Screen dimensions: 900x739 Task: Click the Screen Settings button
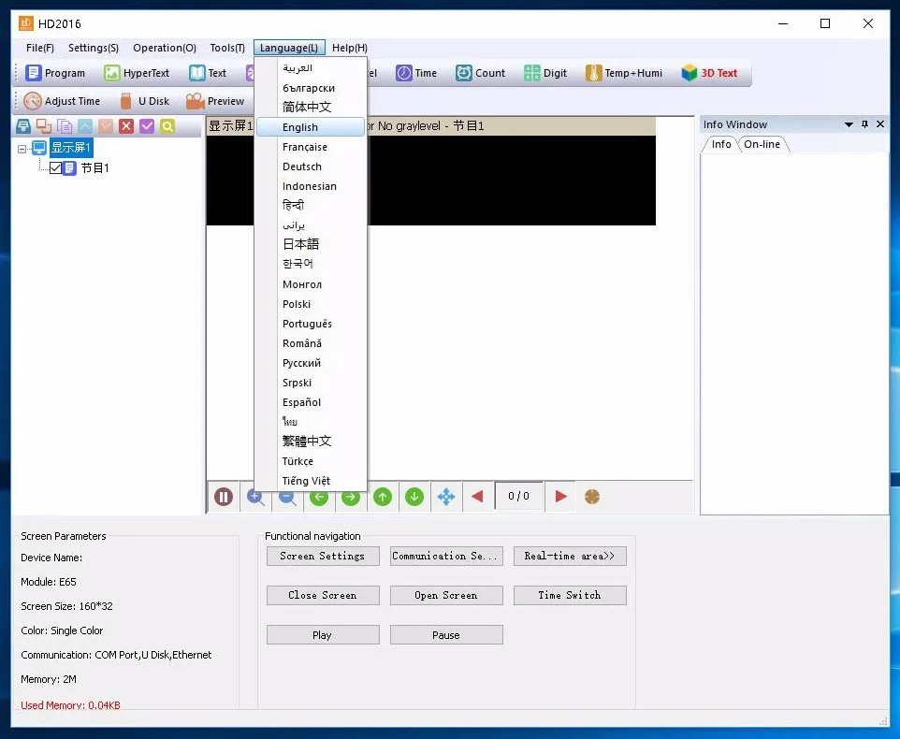(323, 556)
